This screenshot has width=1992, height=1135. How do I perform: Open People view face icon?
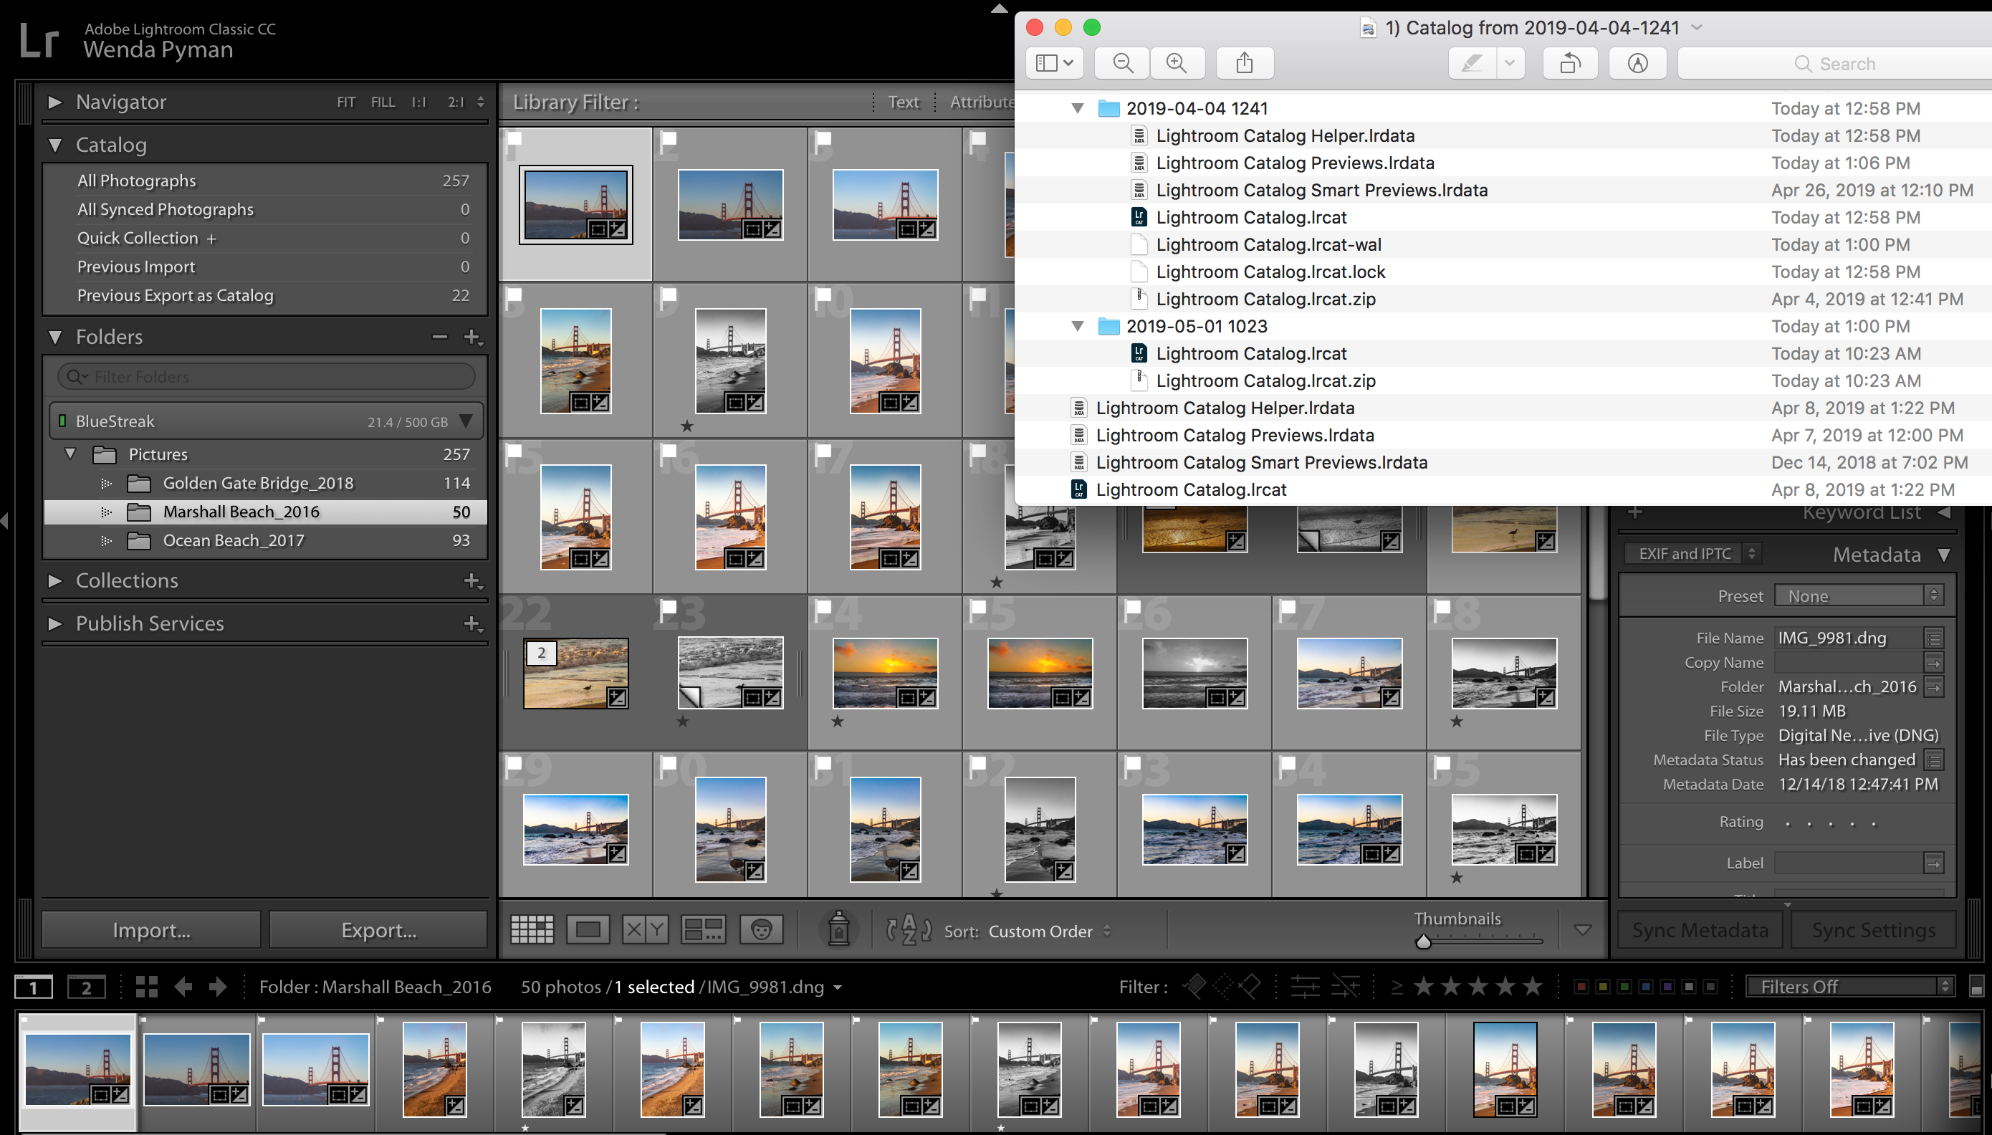pos(761,929)
